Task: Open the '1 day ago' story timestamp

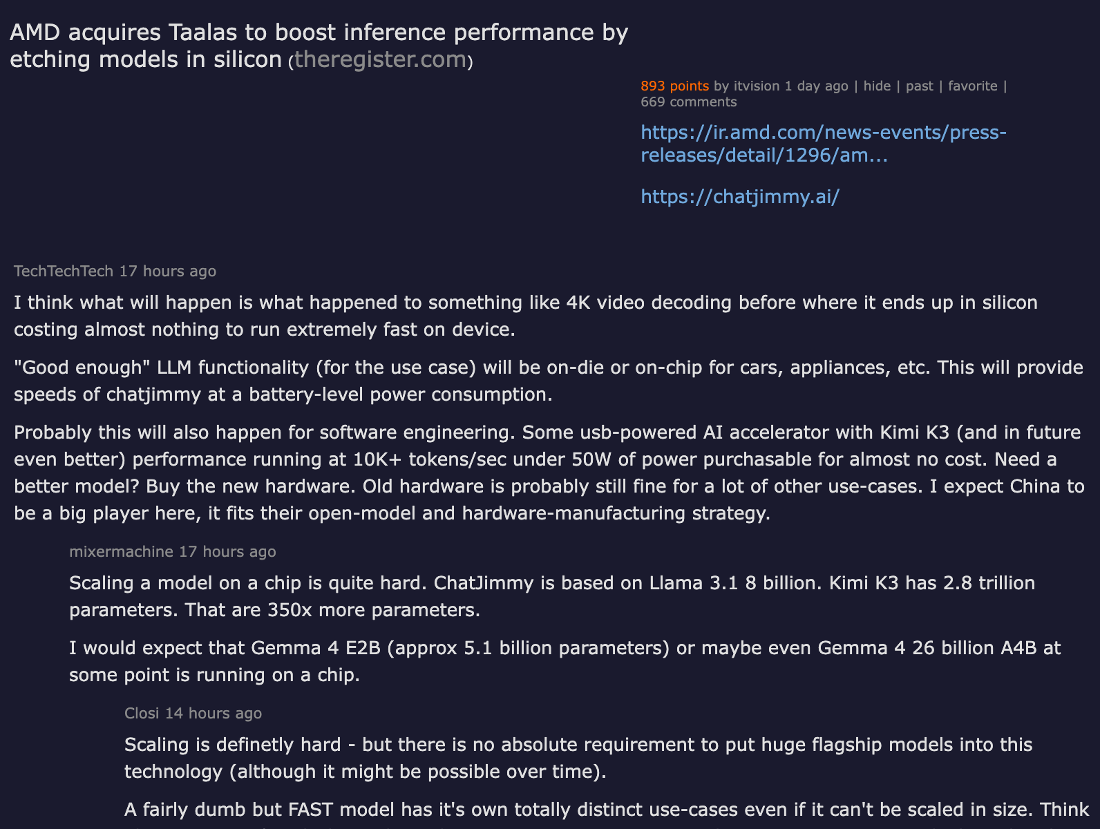Action: point(816,86)
